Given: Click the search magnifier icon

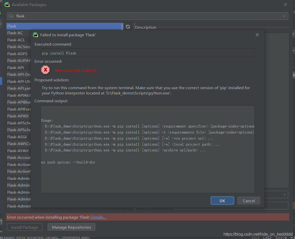Looking at the screenshot, I should 11,16.
